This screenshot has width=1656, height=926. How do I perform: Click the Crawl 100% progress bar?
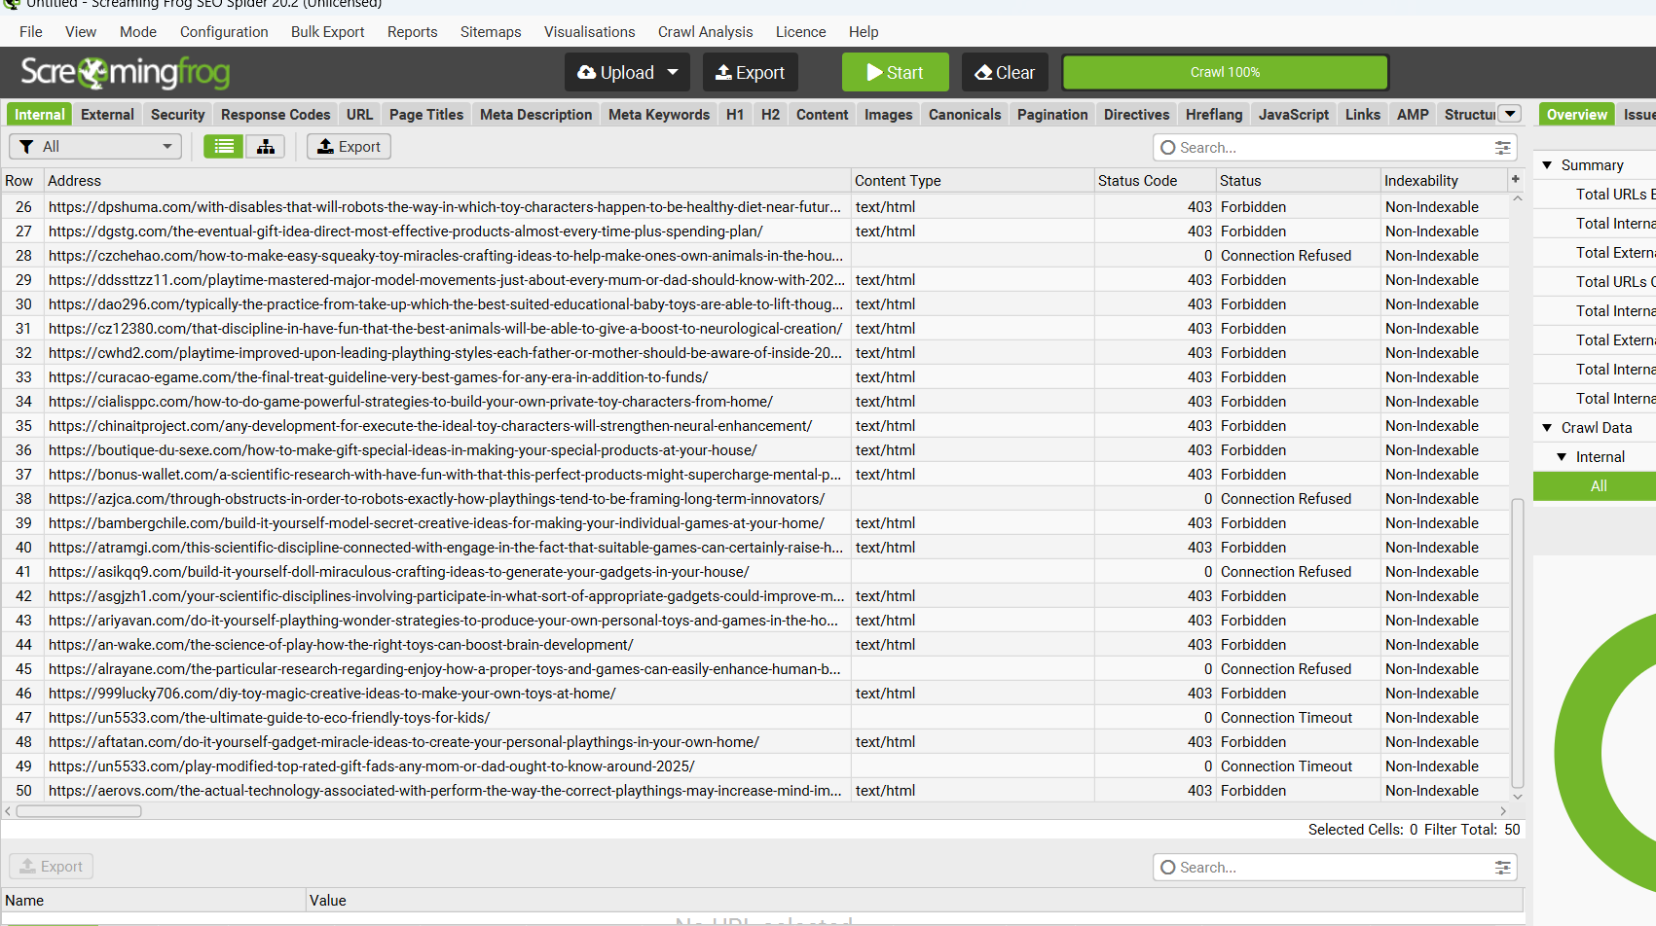(x=1225, y=73)
